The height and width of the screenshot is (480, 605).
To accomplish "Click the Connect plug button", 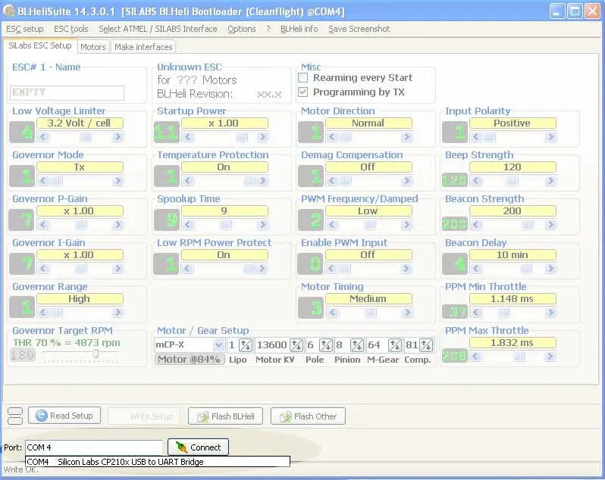I will [x=198, y=447].
